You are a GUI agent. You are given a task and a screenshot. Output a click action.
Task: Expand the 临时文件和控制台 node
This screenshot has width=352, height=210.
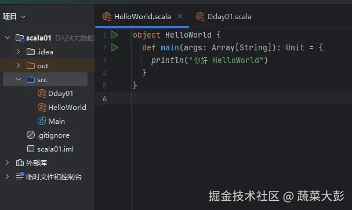click(7, 176)
